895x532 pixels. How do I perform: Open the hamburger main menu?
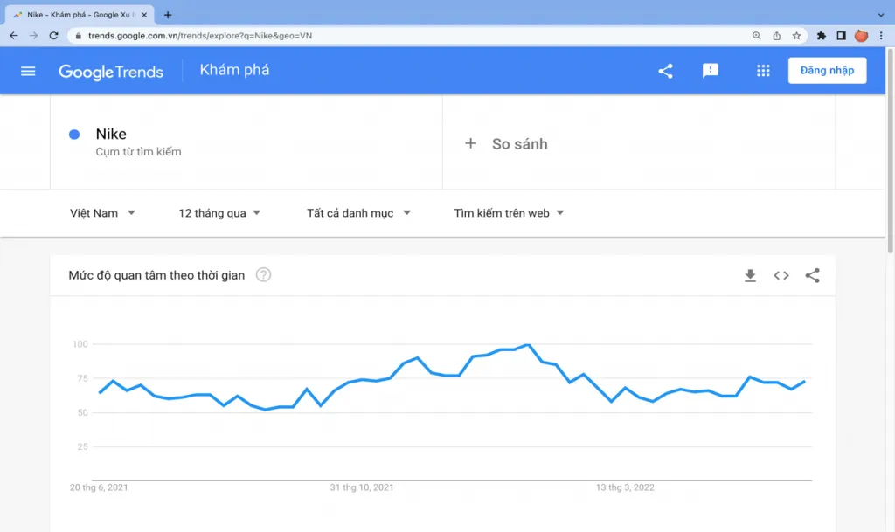[28, 71]
